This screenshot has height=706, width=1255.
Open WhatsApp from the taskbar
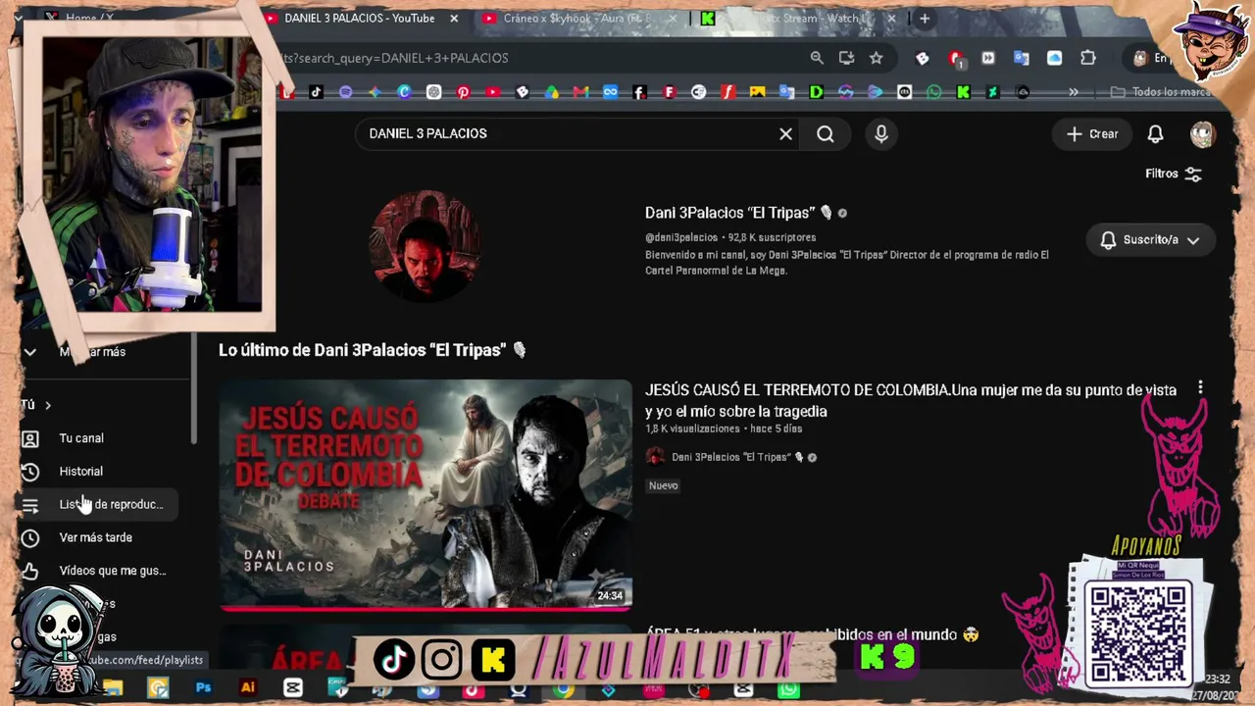pyautogui.click(x=788, y=689)
